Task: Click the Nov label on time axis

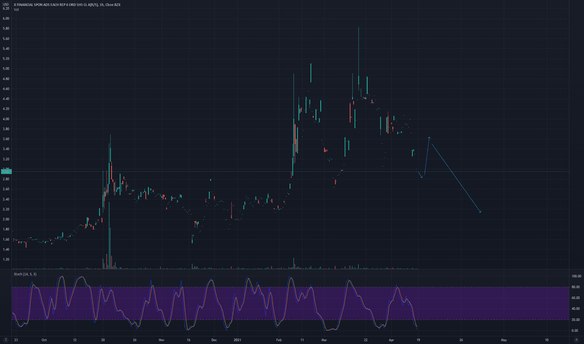Action: tap(161, 340)
